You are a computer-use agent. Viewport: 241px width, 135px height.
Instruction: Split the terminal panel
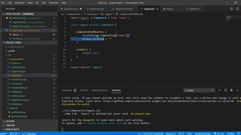click(x=226, y=90)
